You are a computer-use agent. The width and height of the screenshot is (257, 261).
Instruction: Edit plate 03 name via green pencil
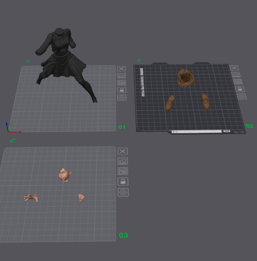12,141
